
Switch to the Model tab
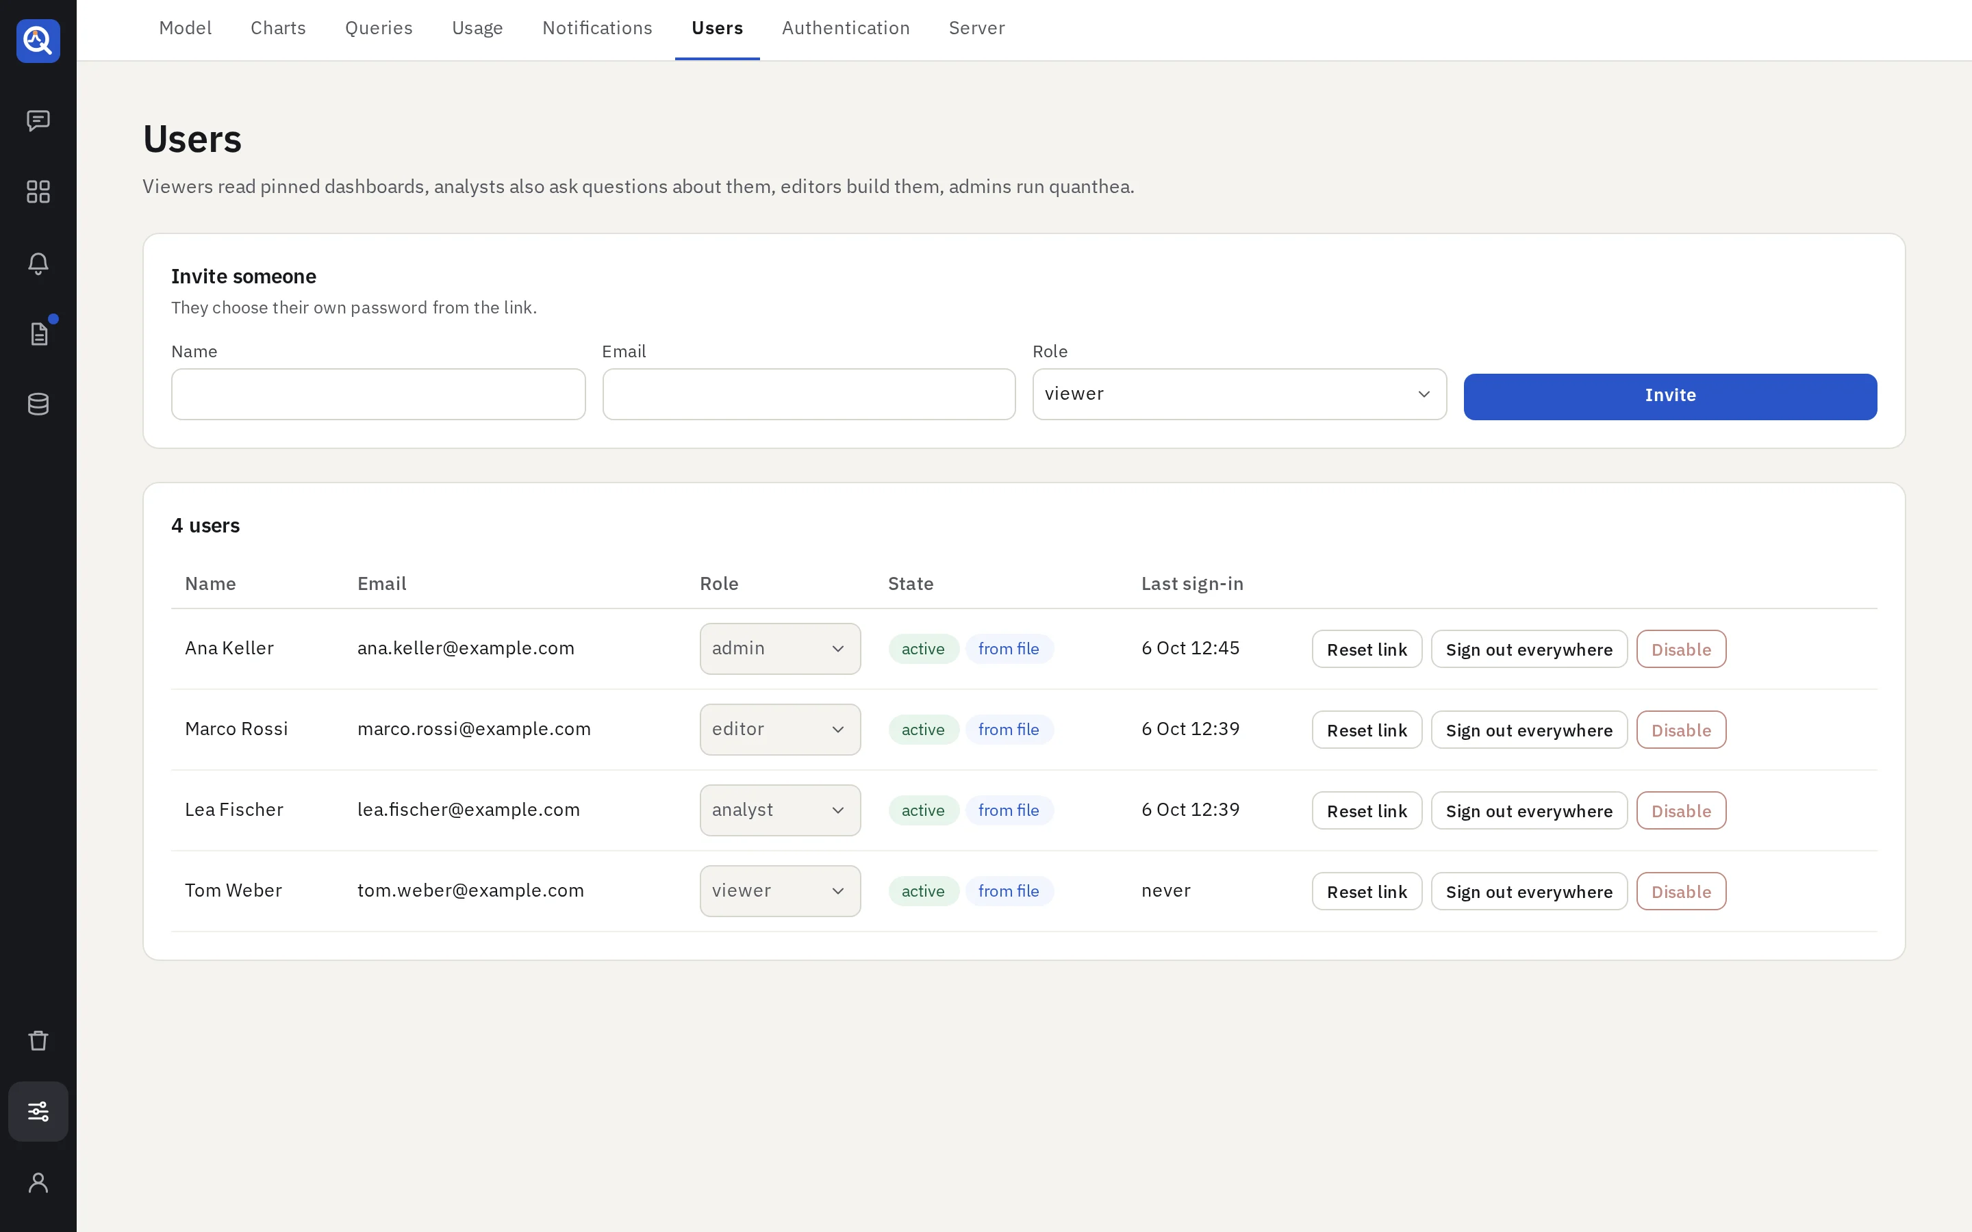click(185, 27)
